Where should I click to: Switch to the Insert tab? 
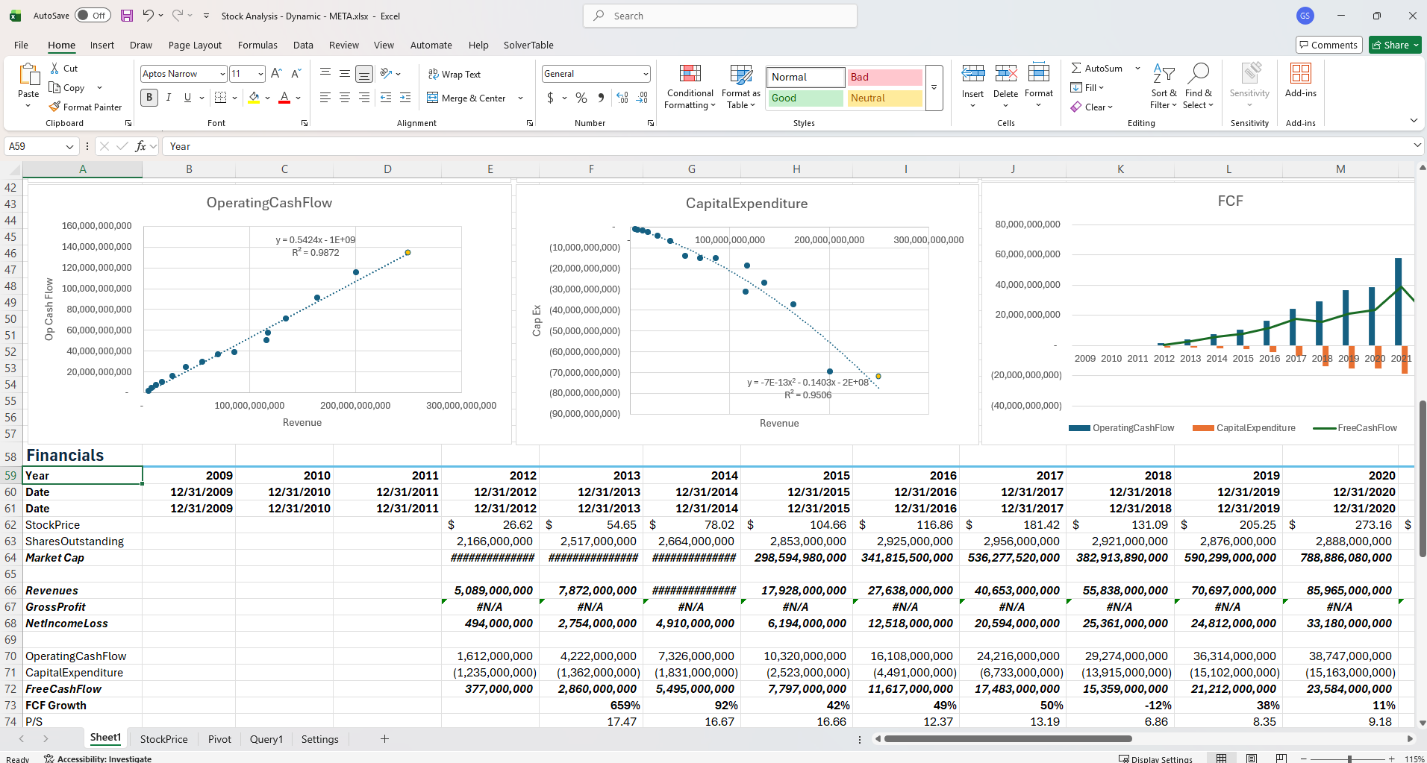(102, 45)
